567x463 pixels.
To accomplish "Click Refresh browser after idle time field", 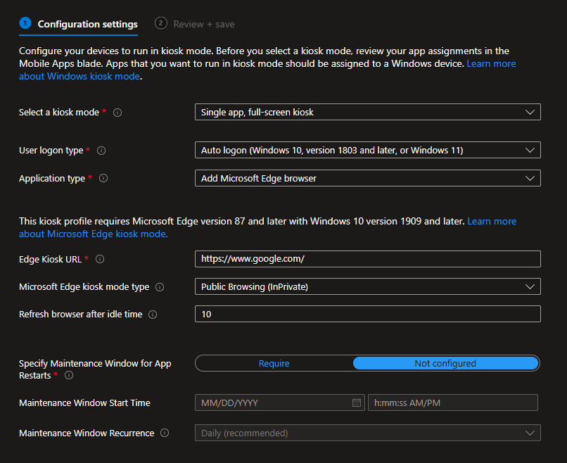I will [368, 314].
